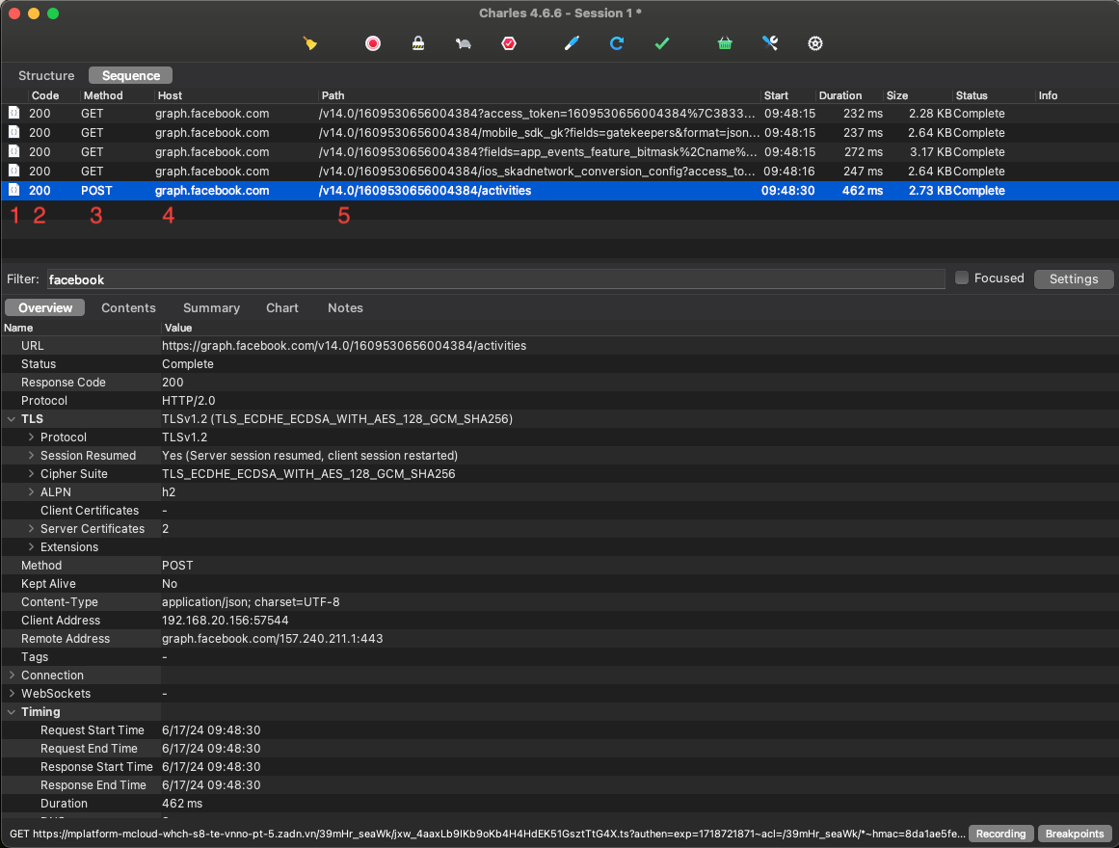Viewport: 1119px width, 848px height.
Task: Enable throttling using the turtle icon
Action: point(463,43)
